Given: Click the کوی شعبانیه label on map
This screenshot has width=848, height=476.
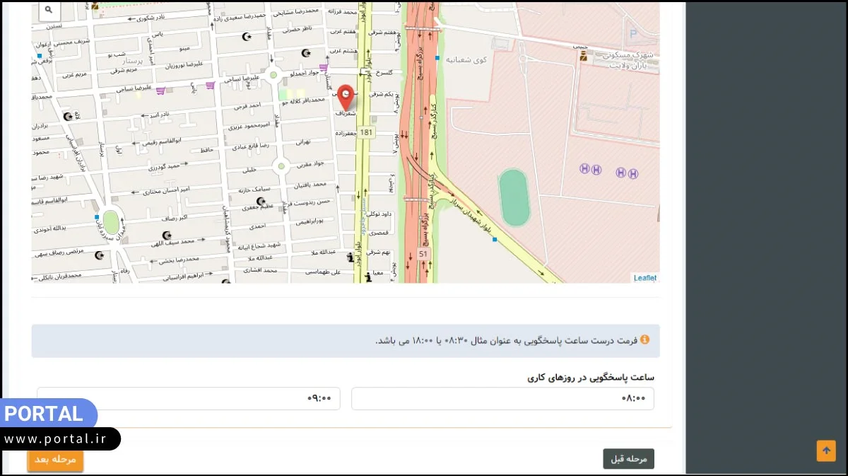Looking at the screenshot, I should (x=466, y=60).
